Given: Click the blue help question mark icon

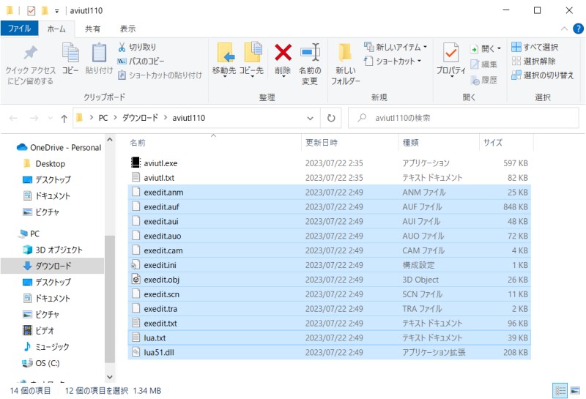Looking at the screenshot, I should point(578,29).
